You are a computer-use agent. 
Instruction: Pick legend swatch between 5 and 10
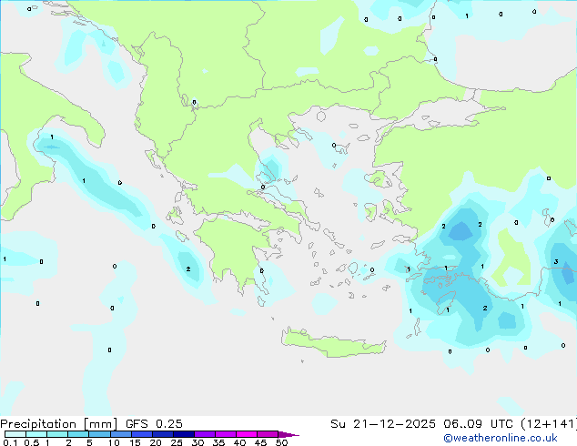100,434
